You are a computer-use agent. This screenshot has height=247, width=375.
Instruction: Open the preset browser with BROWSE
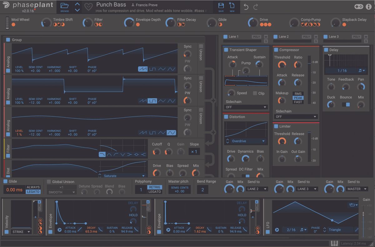click(x=64, y=7)
